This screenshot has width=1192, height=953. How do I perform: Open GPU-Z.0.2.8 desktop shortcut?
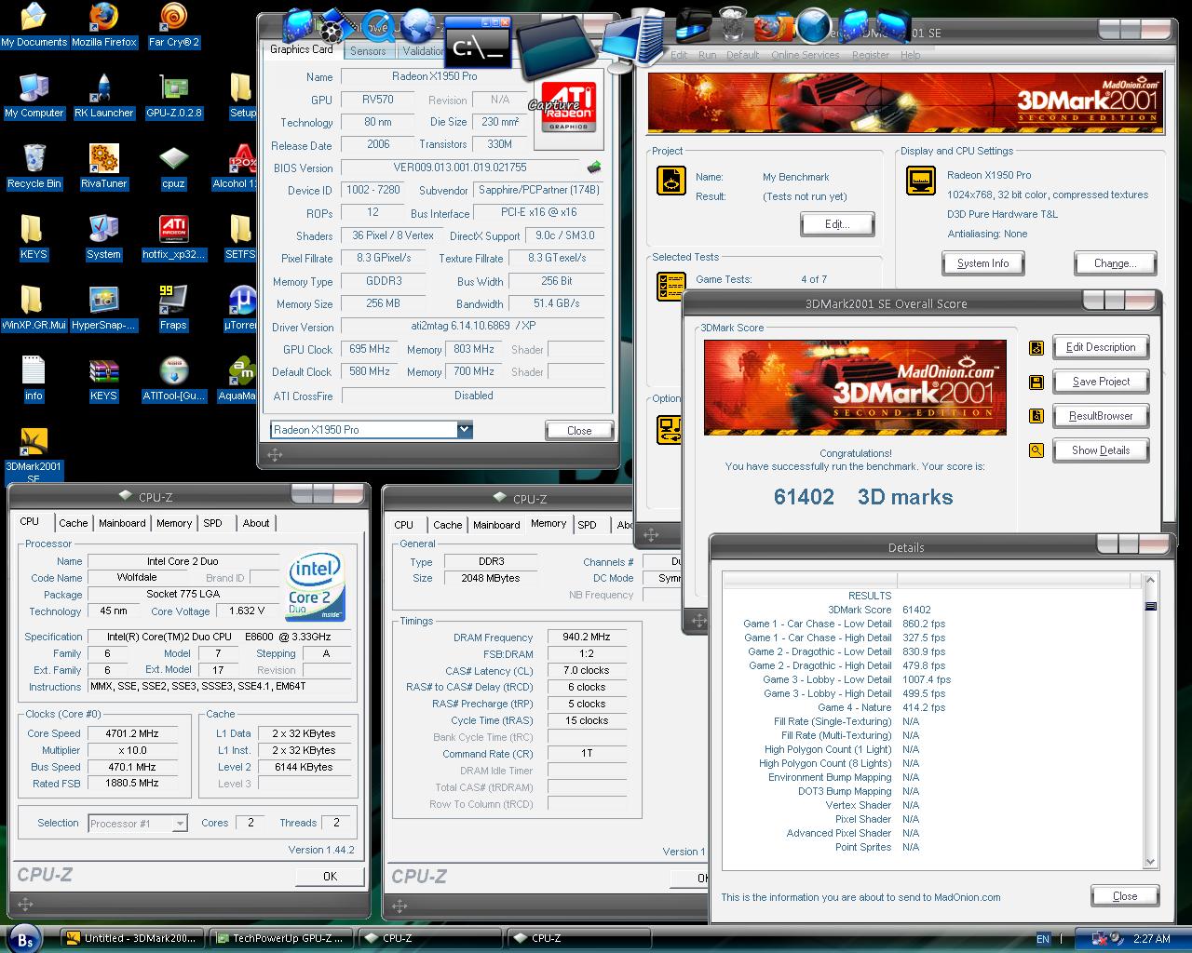pos(174,96)
